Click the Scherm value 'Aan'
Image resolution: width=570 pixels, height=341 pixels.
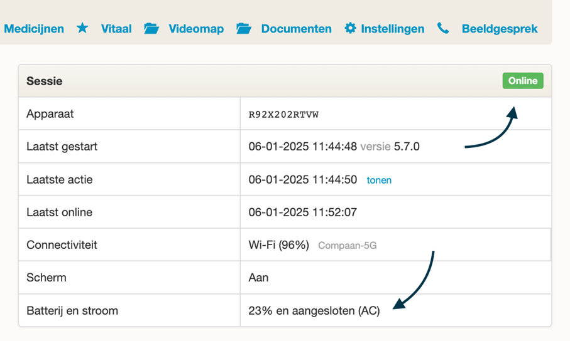tap(258, 278)
